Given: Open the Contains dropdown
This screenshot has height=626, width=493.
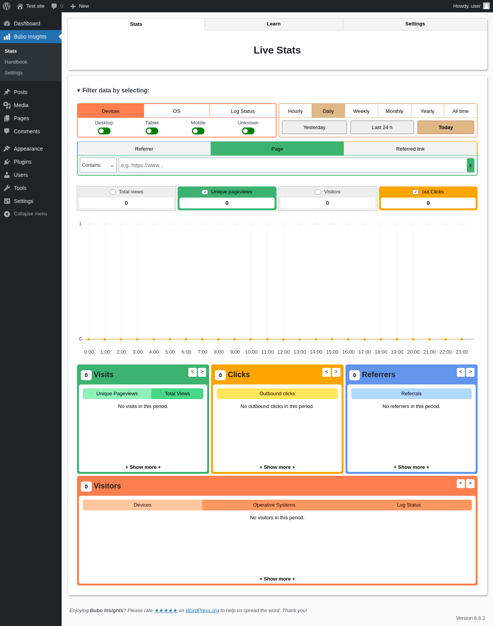Looking at the screenshot, I should [x=98, y=165].
